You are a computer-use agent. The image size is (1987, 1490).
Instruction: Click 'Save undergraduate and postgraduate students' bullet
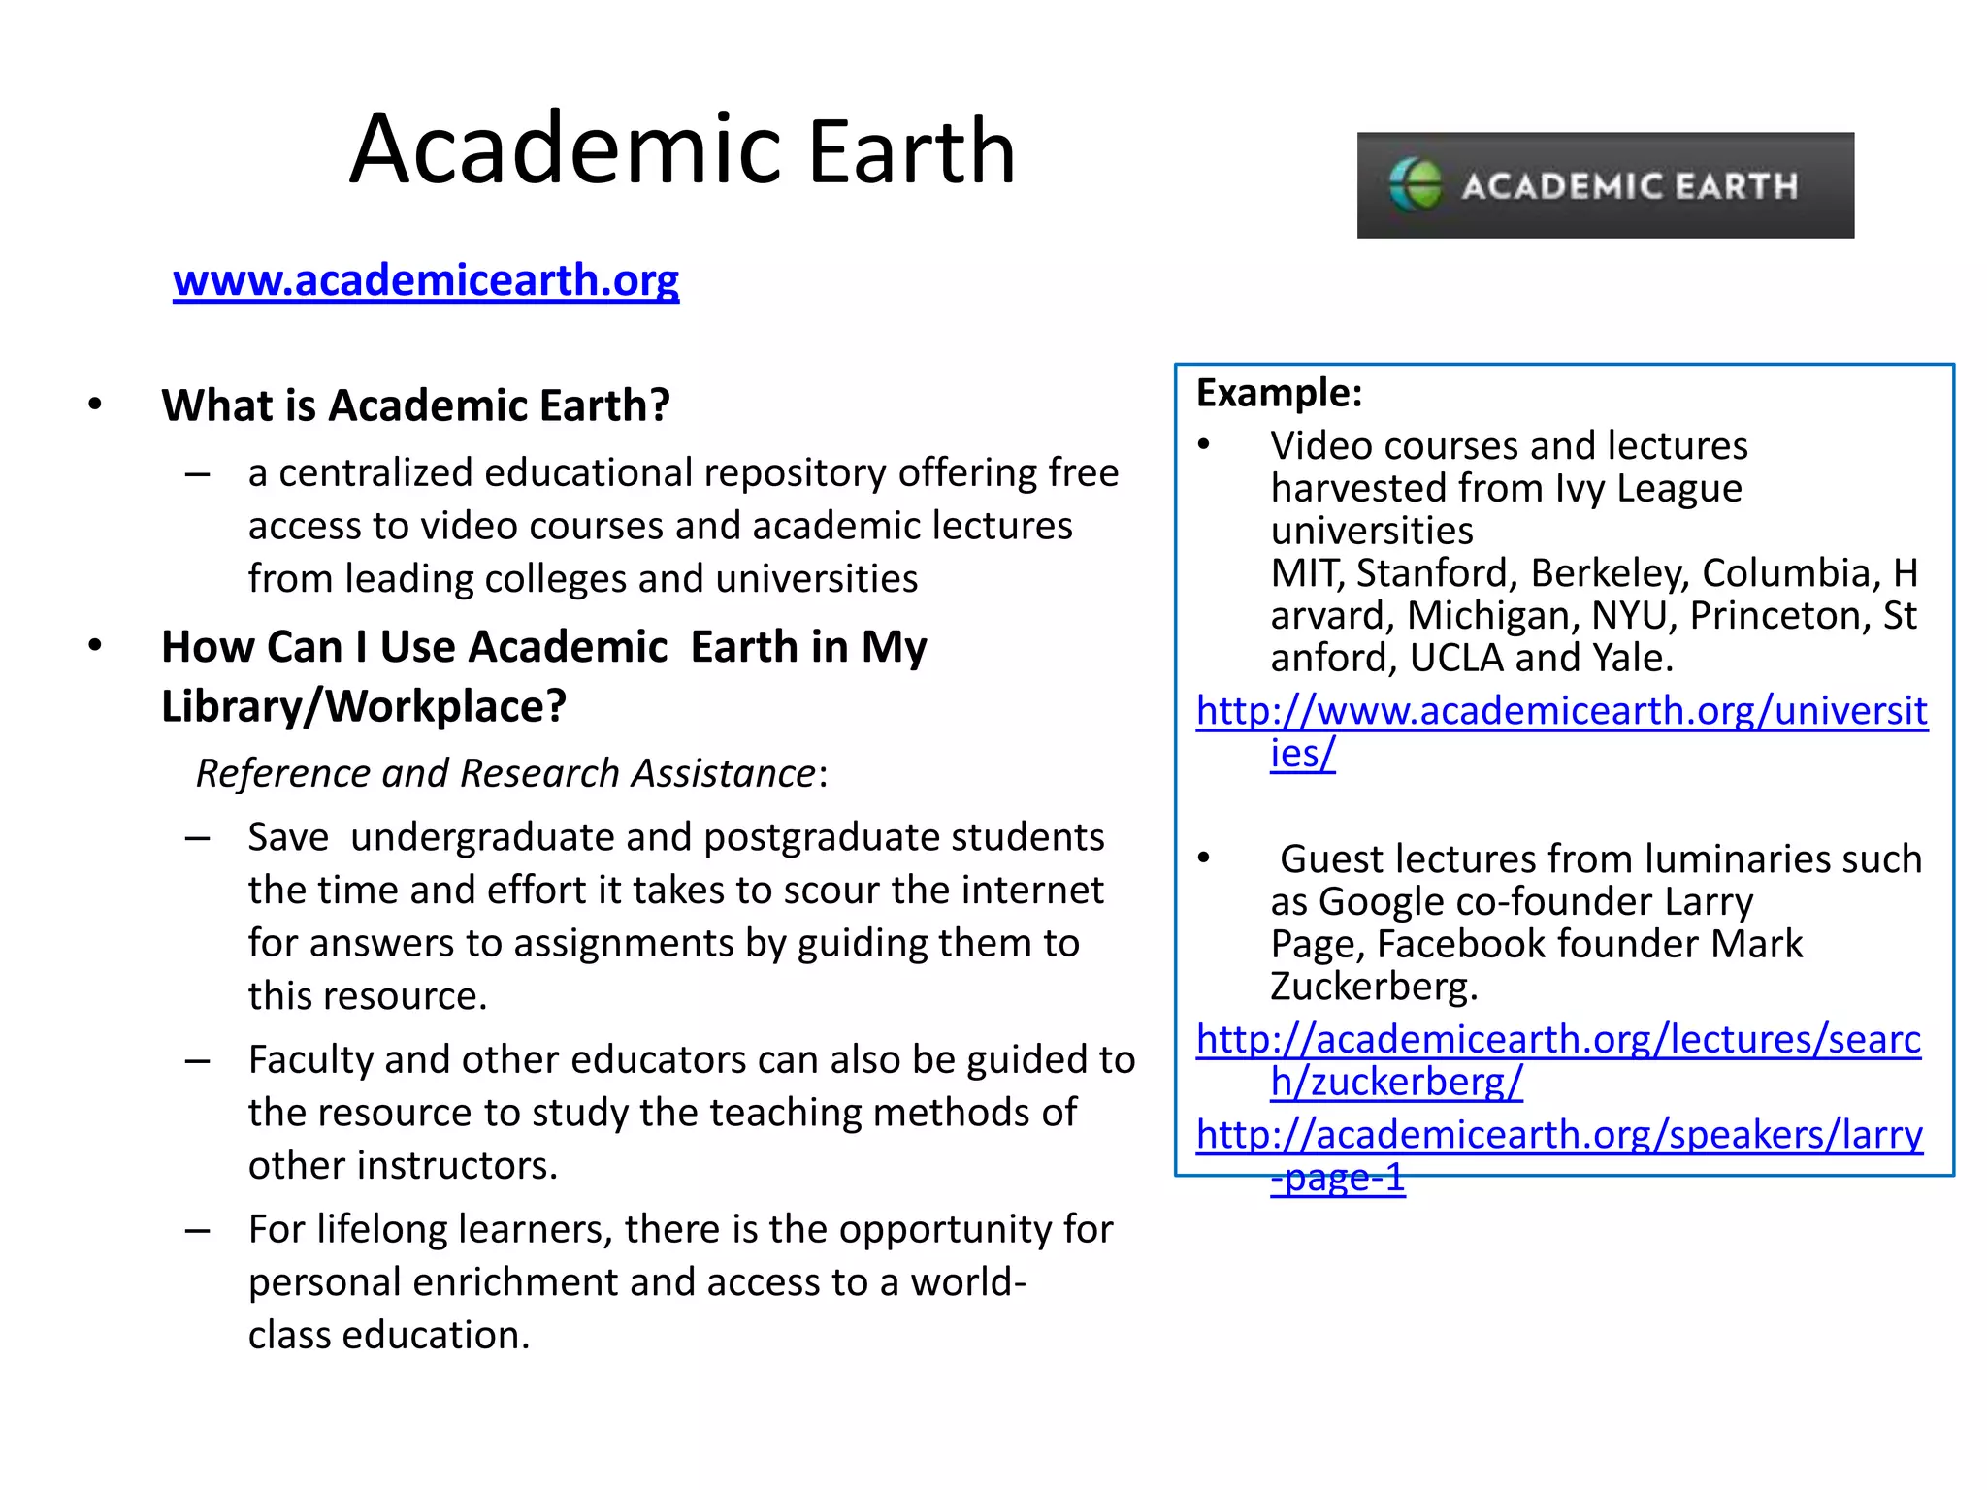point(676,916)
